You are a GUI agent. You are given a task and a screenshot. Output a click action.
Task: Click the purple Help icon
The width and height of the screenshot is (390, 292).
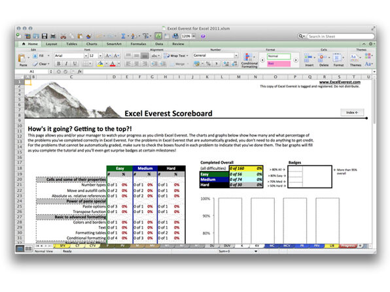tap(203, 36)
